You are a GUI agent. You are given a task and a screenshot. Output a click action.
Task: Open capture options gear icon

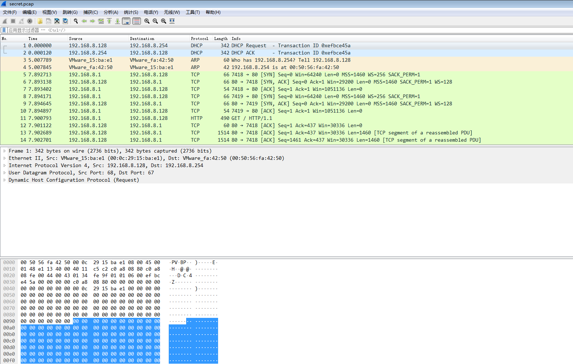point(30,21)
